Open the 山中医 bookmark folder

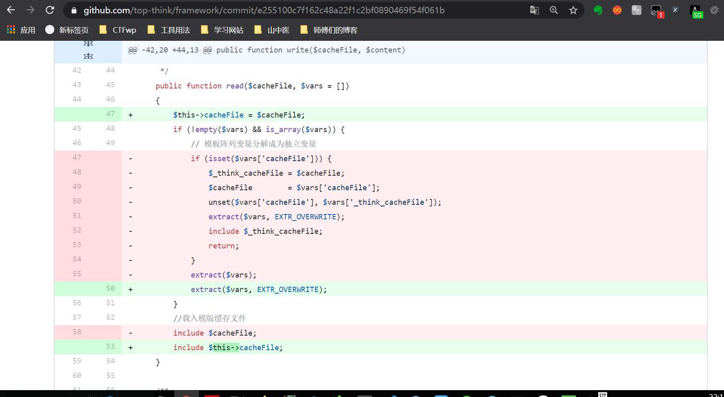272,30
